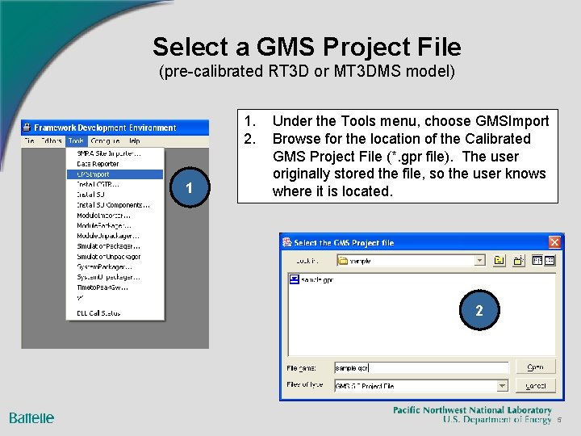Click the GMS Project File type field
The width and height of the screenshot is (581, 436).
point(421,386)
